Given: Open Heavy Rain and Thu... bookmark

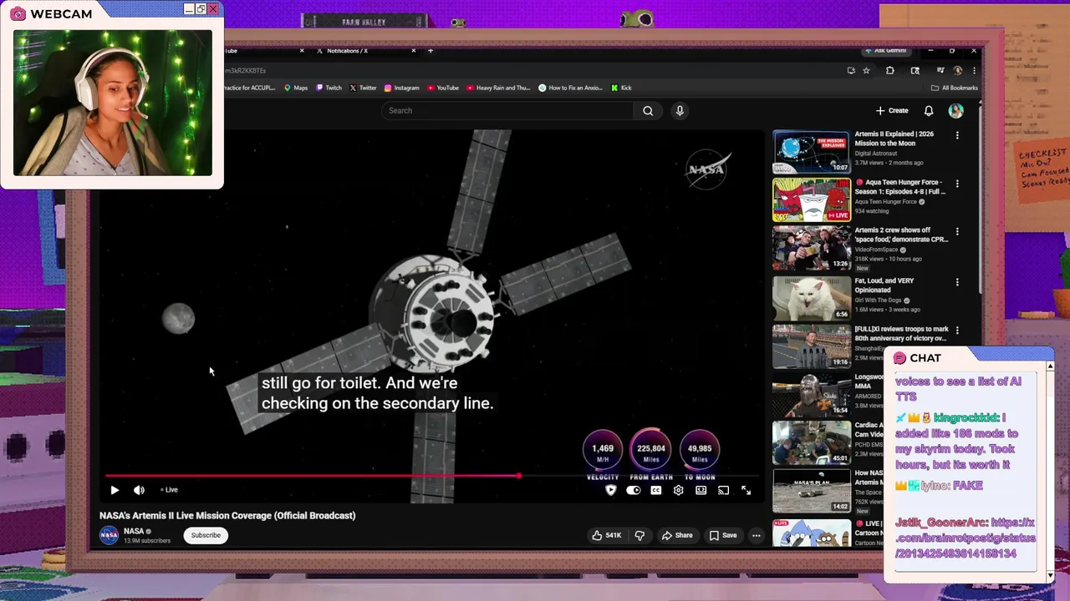Looking at the screenshot, I should coord(498,88).
